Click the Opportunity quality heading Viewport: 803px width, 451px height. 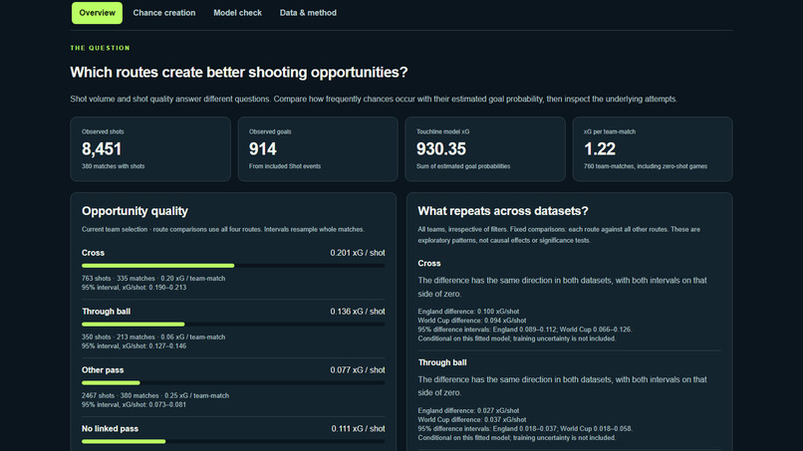[x=134, y=211]
